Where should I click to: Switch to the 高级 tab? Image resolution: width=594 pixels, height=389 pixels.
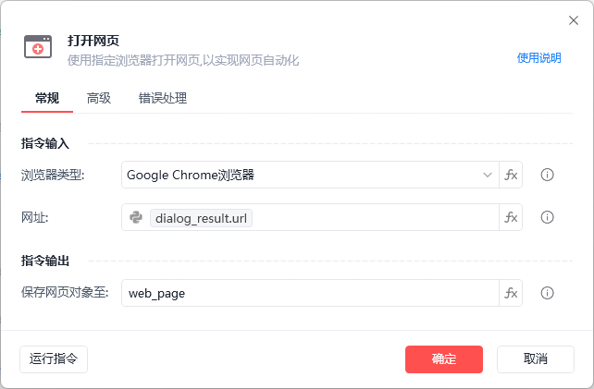tap(99, 98)
